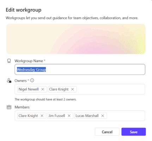This screenshot has width=152, height=141.
Task: Click empty space in the Owners field
Action: [x=110, y=89]
